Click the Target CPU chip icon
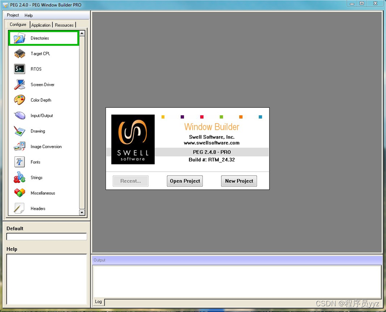 pos(20,54)
